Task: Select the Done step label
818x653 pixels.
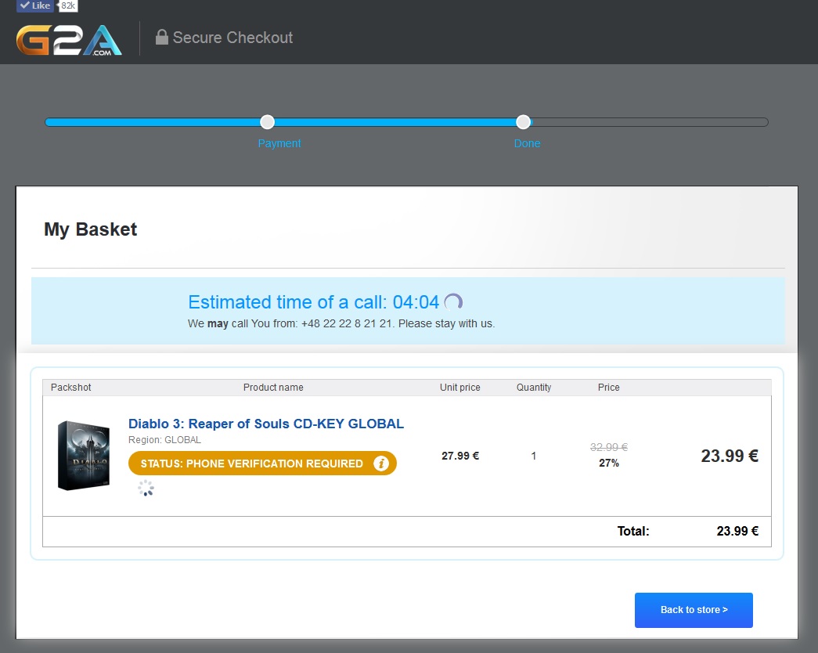Action: (x=527, y=143)
